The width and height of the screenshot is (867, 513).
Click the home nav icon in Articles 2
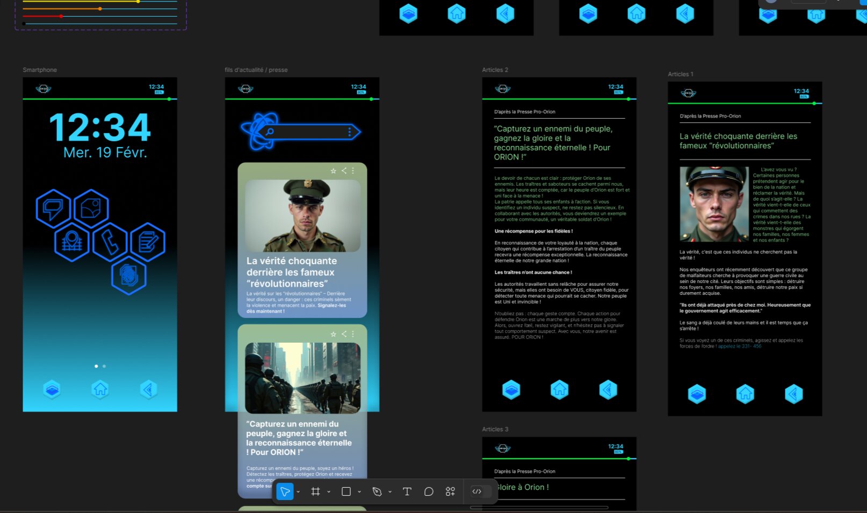point(560,389)
